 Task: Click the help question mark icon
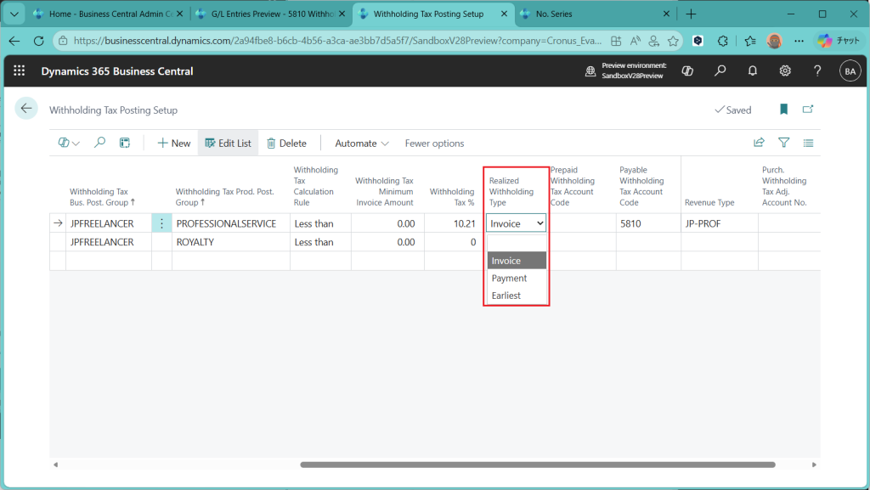(x=817, y=71)
